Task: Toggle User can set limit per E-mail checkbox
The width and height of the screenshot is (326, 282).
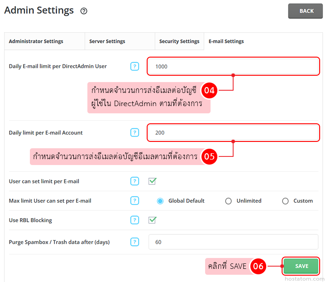Action: coord(153,181)
